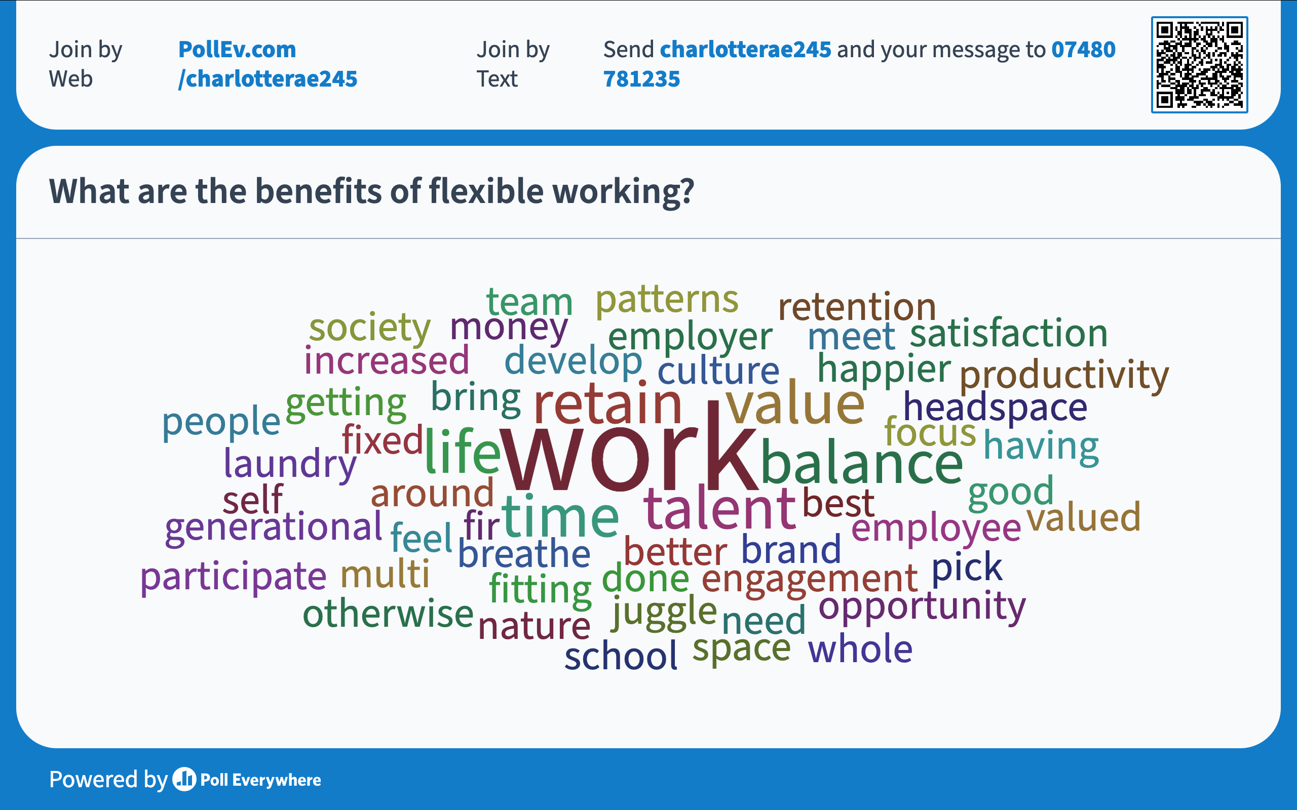Select the word "balance" in cloud
The width and height of the screenshot is (1297, 810).
point(861,463)
